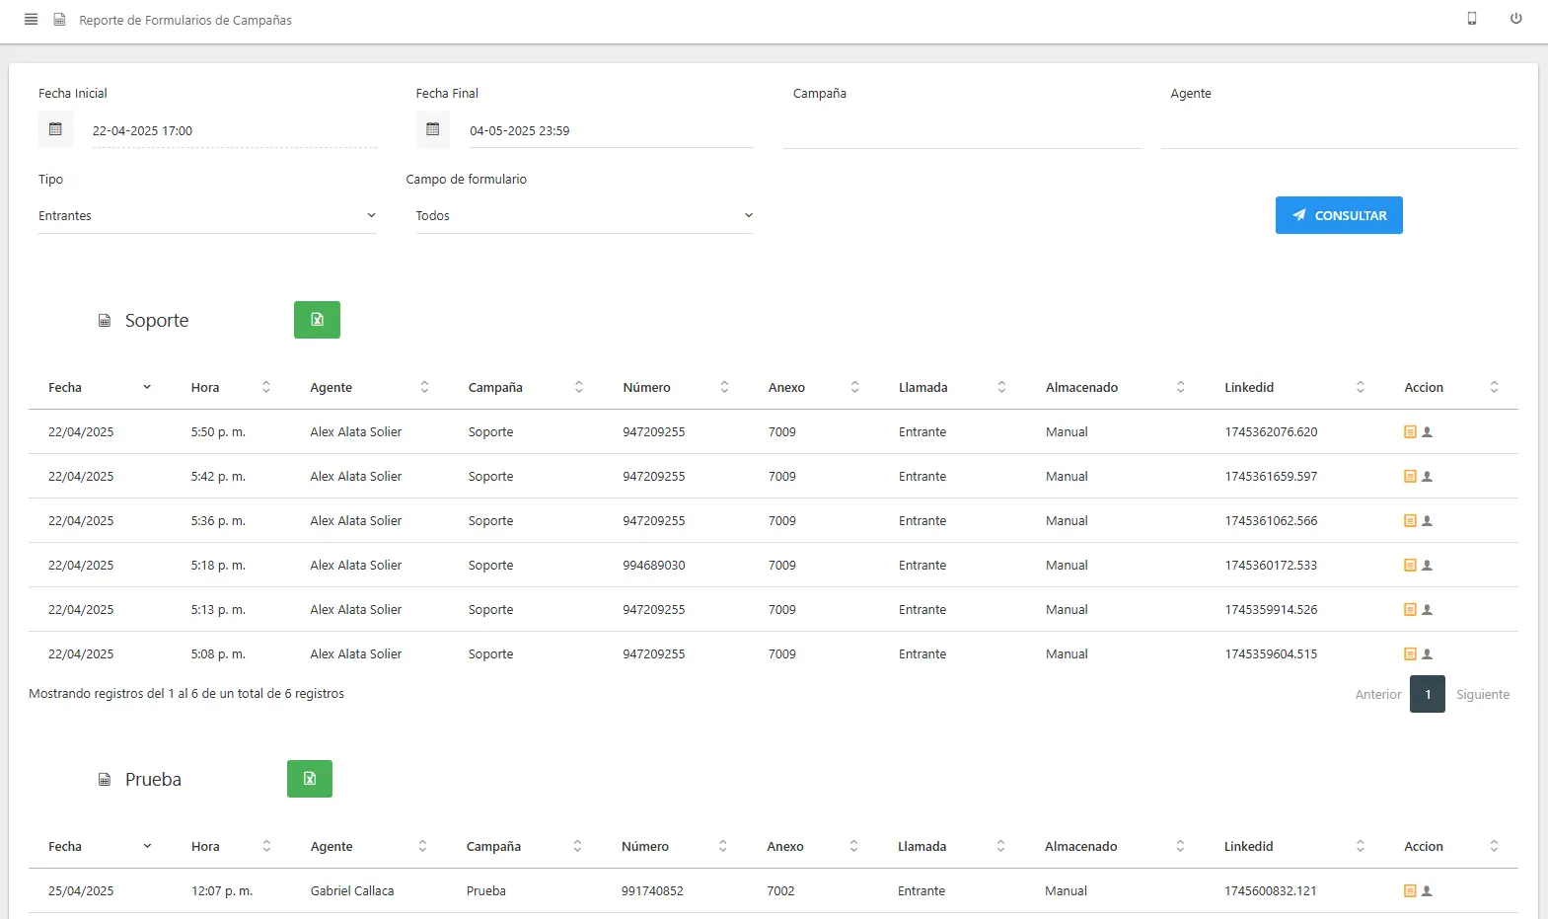Click the Soporte section document icon
Viewport: 1548px width, 919px height.
click(x=105, y=321)
